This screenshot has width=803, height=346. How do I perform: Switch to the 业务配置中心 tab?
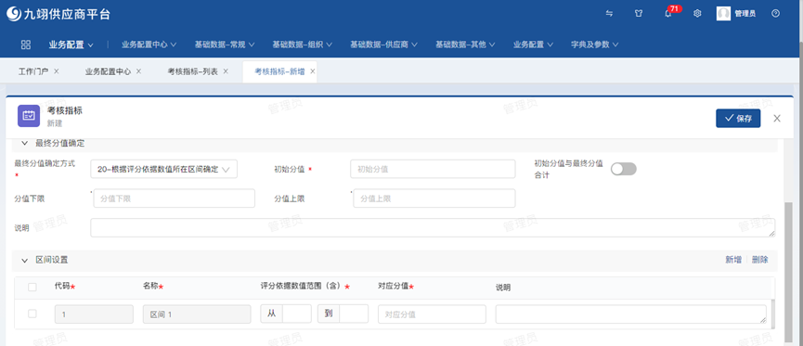pos(108,71)
